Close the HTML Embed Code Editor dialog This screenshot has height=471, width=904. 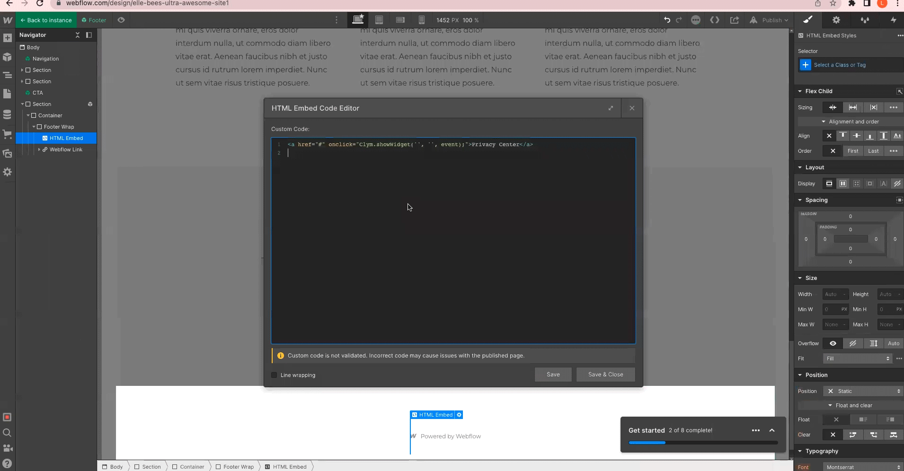click(x=632, y=108)
